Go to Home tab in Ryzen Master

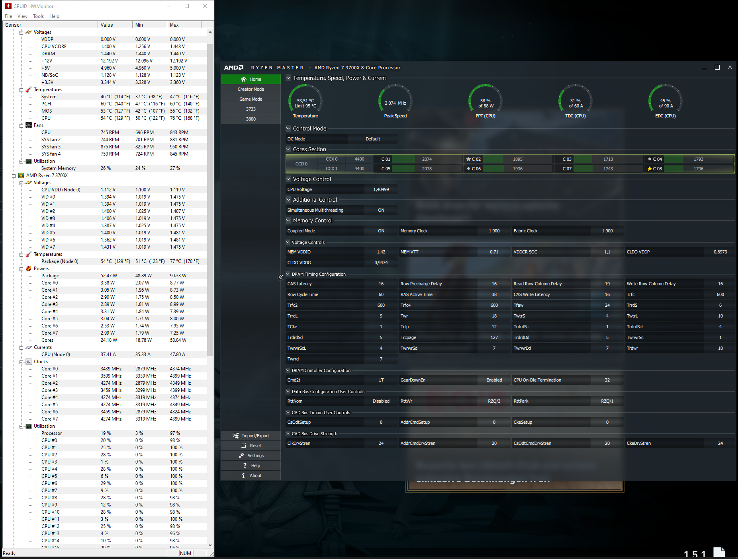tap(251, 79)
